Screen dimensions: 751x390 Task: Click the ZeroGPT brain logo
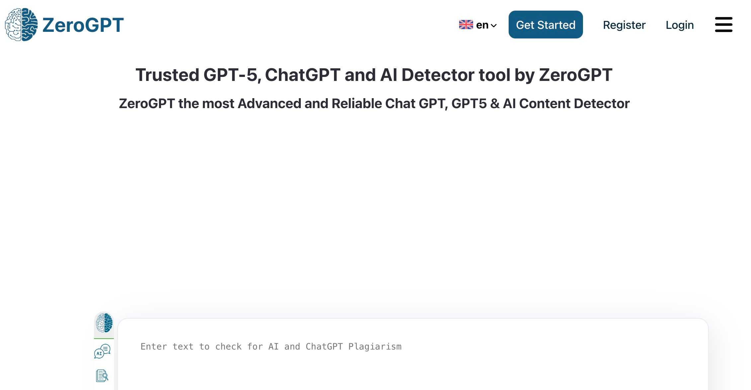pos(21,25)
